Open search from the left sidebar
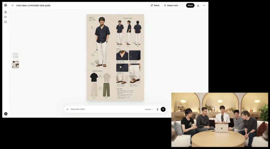270x149 pixels. pos(5,17)
